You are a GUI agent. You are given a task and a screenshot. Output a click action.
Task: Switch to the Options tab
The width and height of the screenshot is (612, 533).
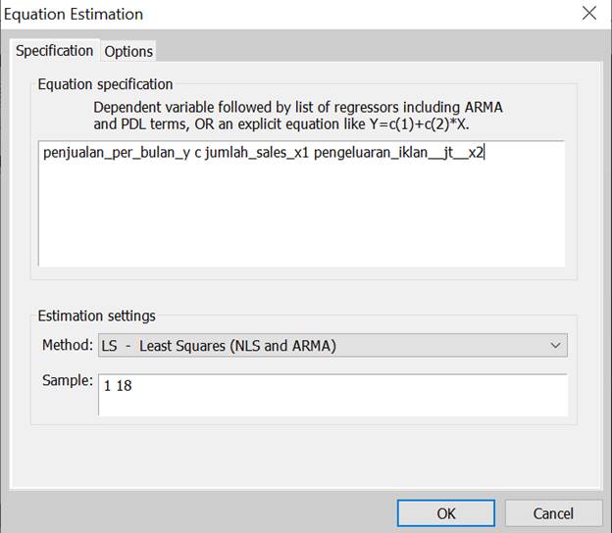[128, 51]
